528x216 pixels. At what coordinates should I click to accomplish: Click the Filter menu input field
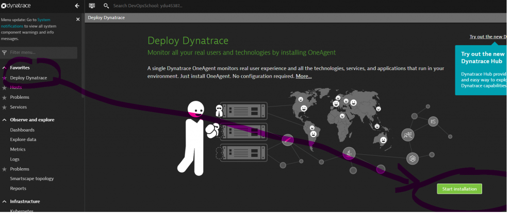[x=42, y=52]
